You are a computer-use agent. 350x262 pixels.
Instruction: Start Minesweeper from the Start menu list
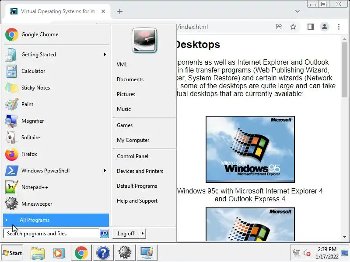pos(56,204)
